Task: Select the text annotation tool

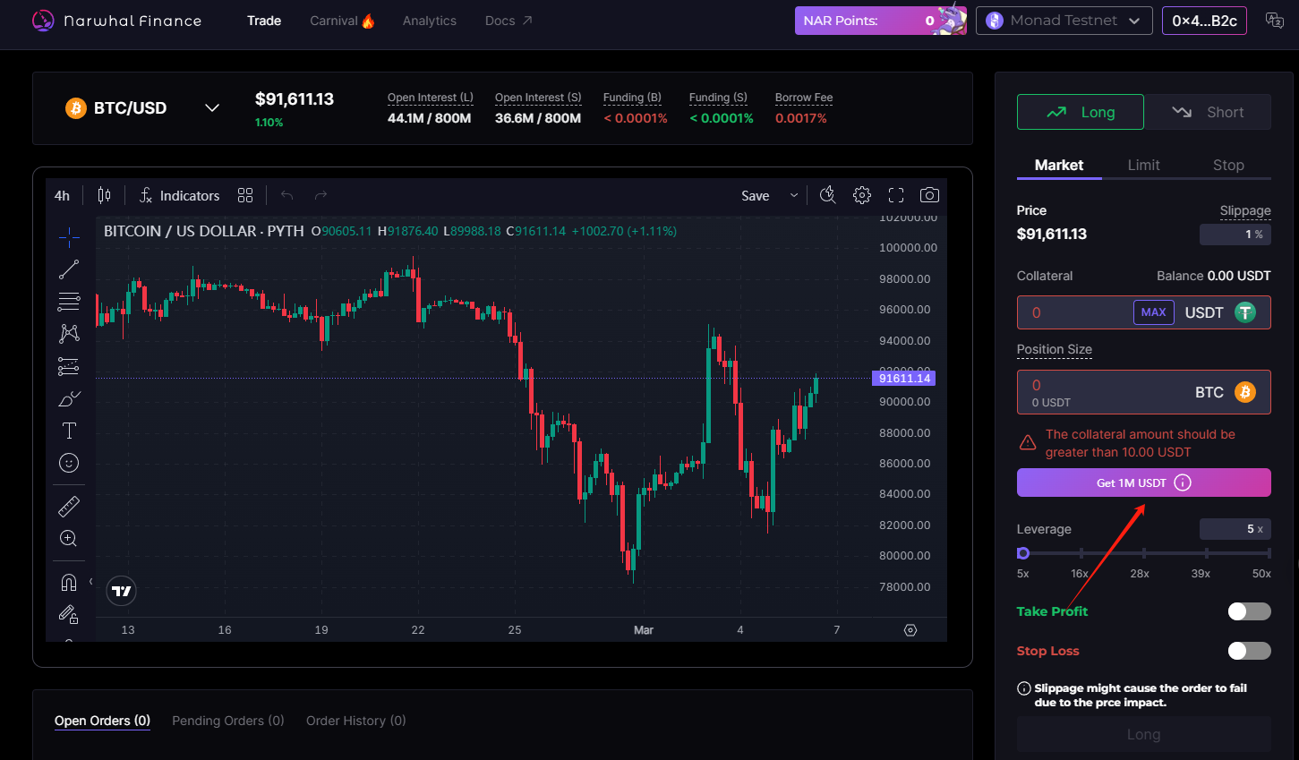Action: (x=69, y=431)
